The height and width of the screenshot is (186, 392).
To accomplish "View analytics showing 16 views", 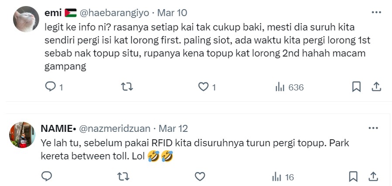I will click(x=283, y=177).
